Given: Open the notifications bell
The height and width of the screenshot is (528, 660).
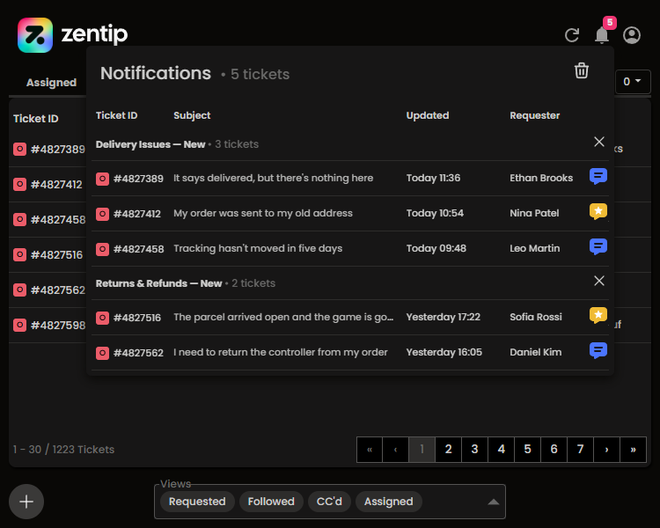Looking at the screenshot, I should pos(602,35).
